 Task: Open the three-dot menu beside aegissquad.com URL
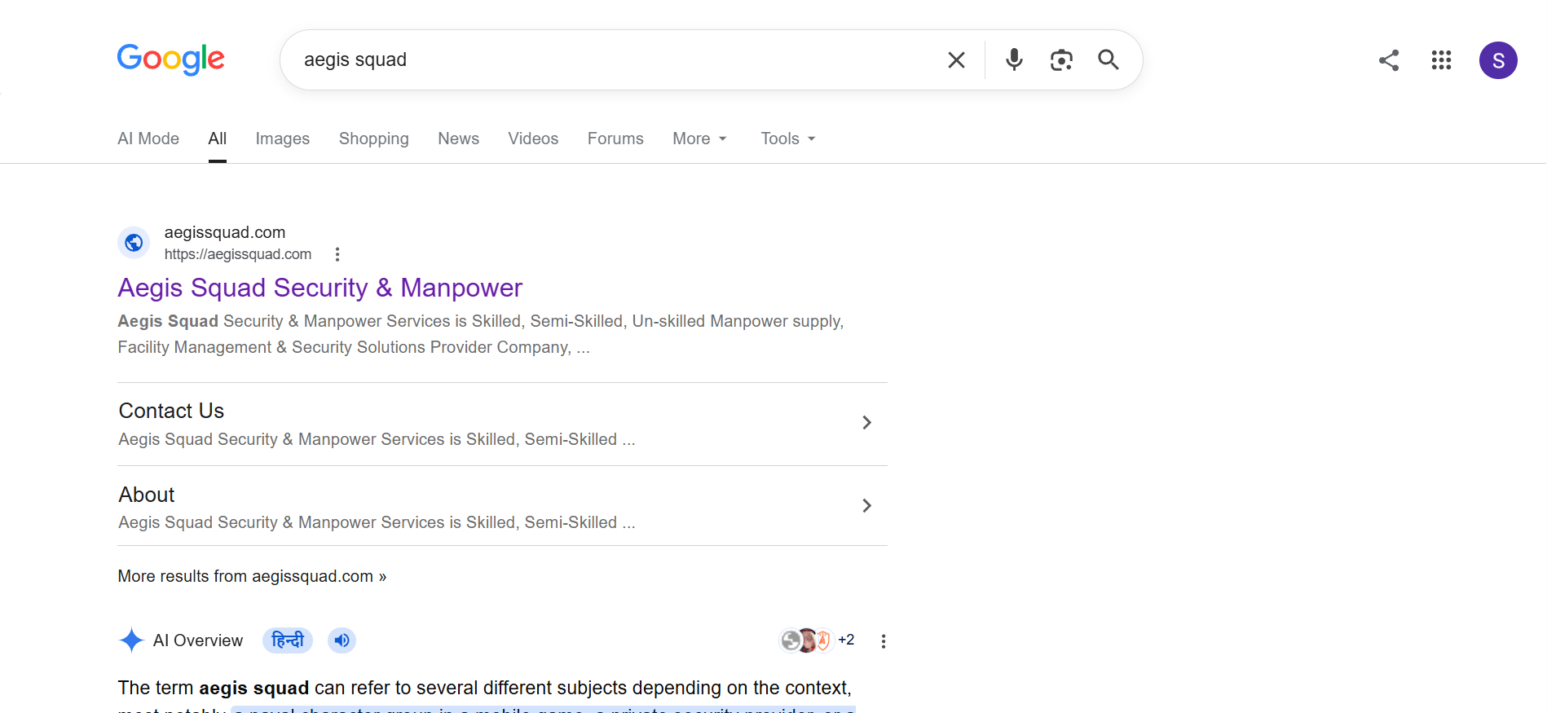coord(337,254)
